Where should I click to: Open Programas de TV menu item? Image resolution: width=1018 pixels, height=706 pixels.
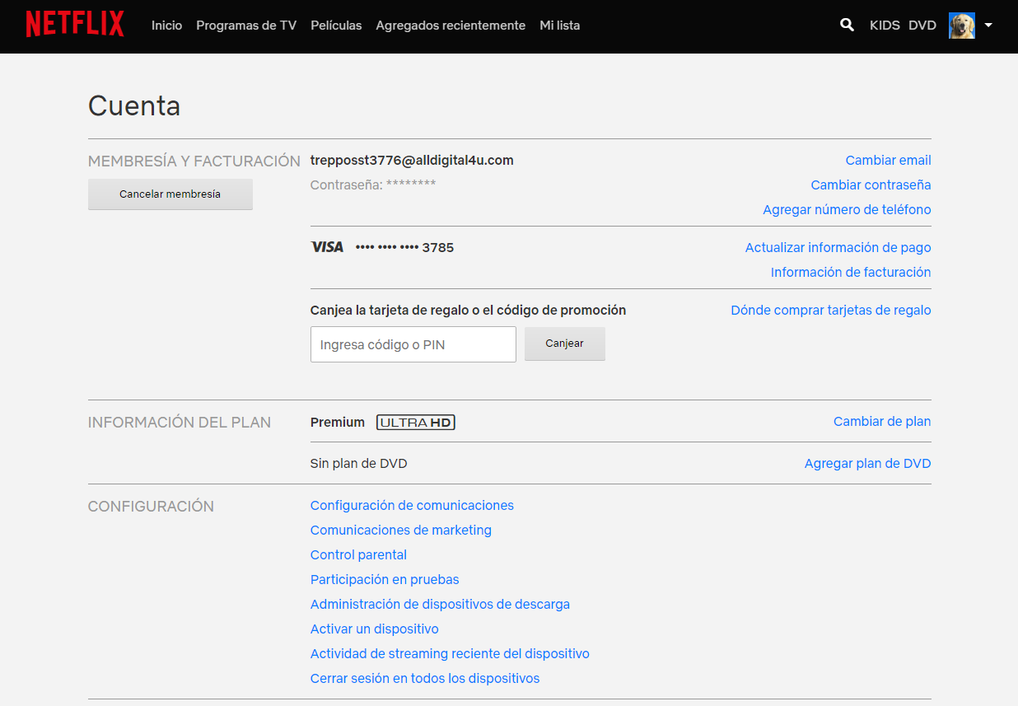(x=246, y=26)
